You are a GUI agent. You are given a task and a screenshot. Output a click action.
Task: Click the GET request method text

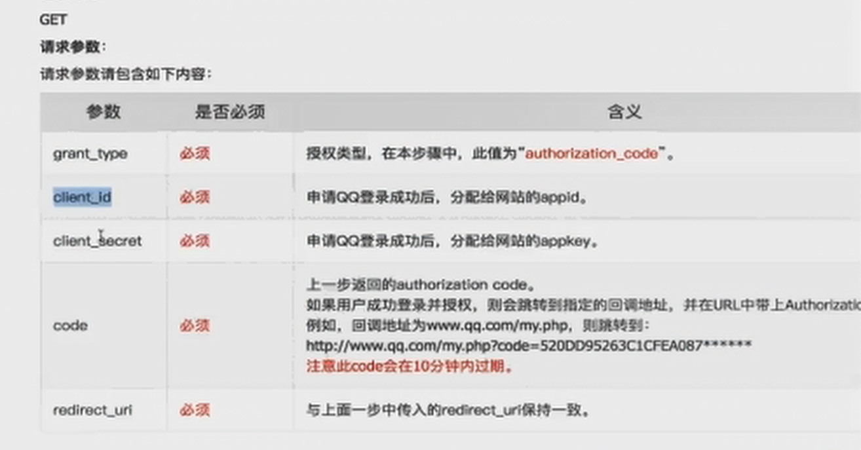53,20
